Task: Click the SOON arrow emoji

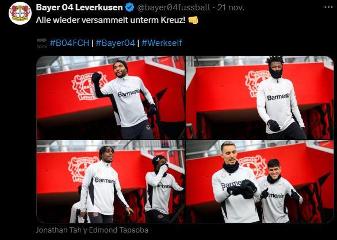Action: pos(42,43)
